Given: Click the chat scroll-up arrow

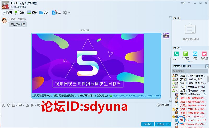Looking at the screenshot, I should click(170, 17).
